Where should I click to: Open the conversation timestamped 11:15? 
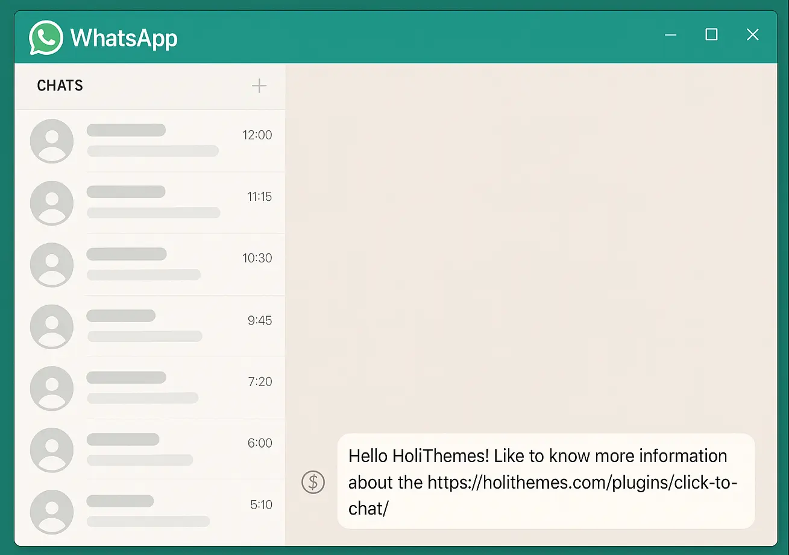point(151,203)
